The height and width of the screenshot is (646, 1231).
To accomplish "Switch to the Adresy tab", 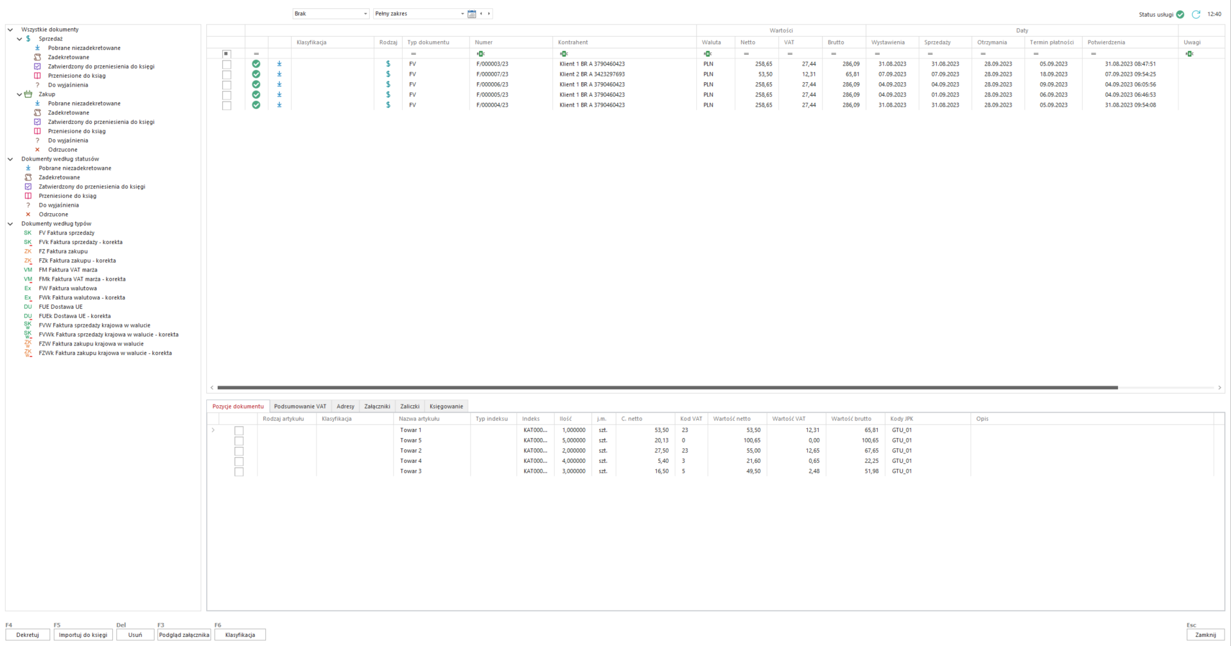I will [x=345, y=406].
